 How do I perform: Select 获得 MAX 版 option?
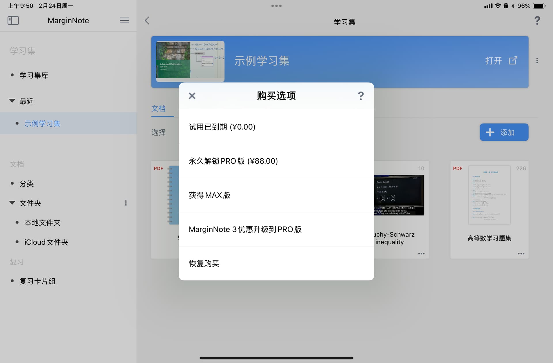tap(276, 195)
